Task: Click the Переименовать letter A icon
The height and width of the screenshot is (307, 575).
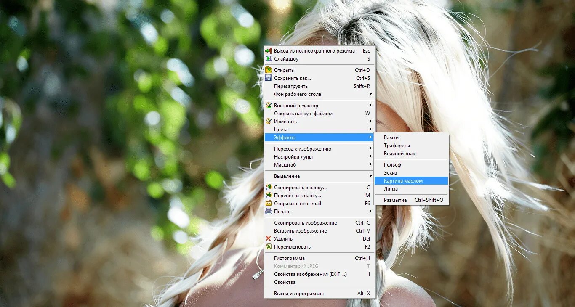Action: (268, 247)
